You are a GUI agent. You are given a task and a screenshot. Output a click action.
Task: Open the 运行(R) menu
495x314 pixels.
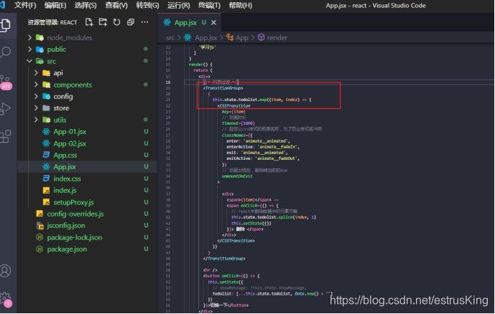pyautogui.click(x=179, y=5)
